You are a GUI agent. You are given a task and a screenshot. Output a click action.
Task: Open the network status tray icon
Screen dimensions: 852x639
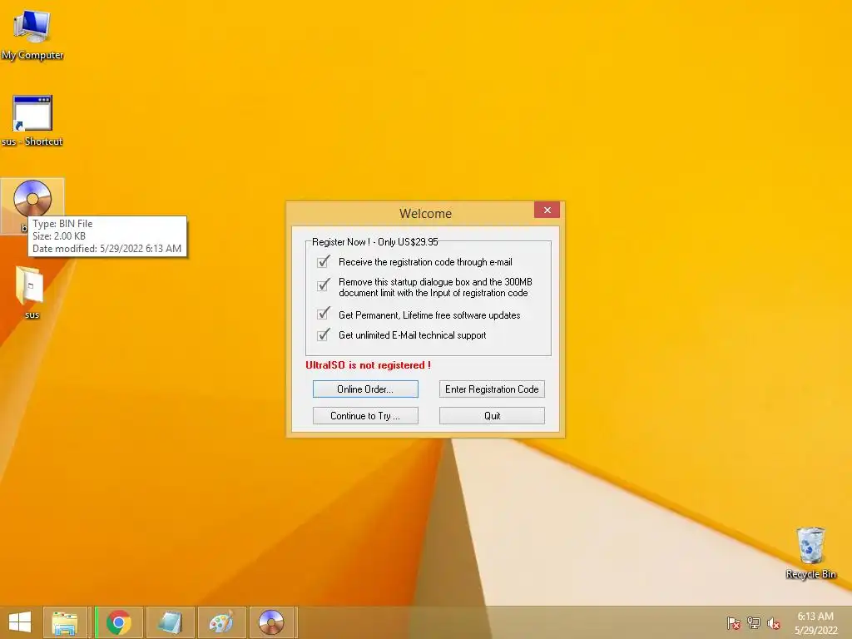point(753,622)
